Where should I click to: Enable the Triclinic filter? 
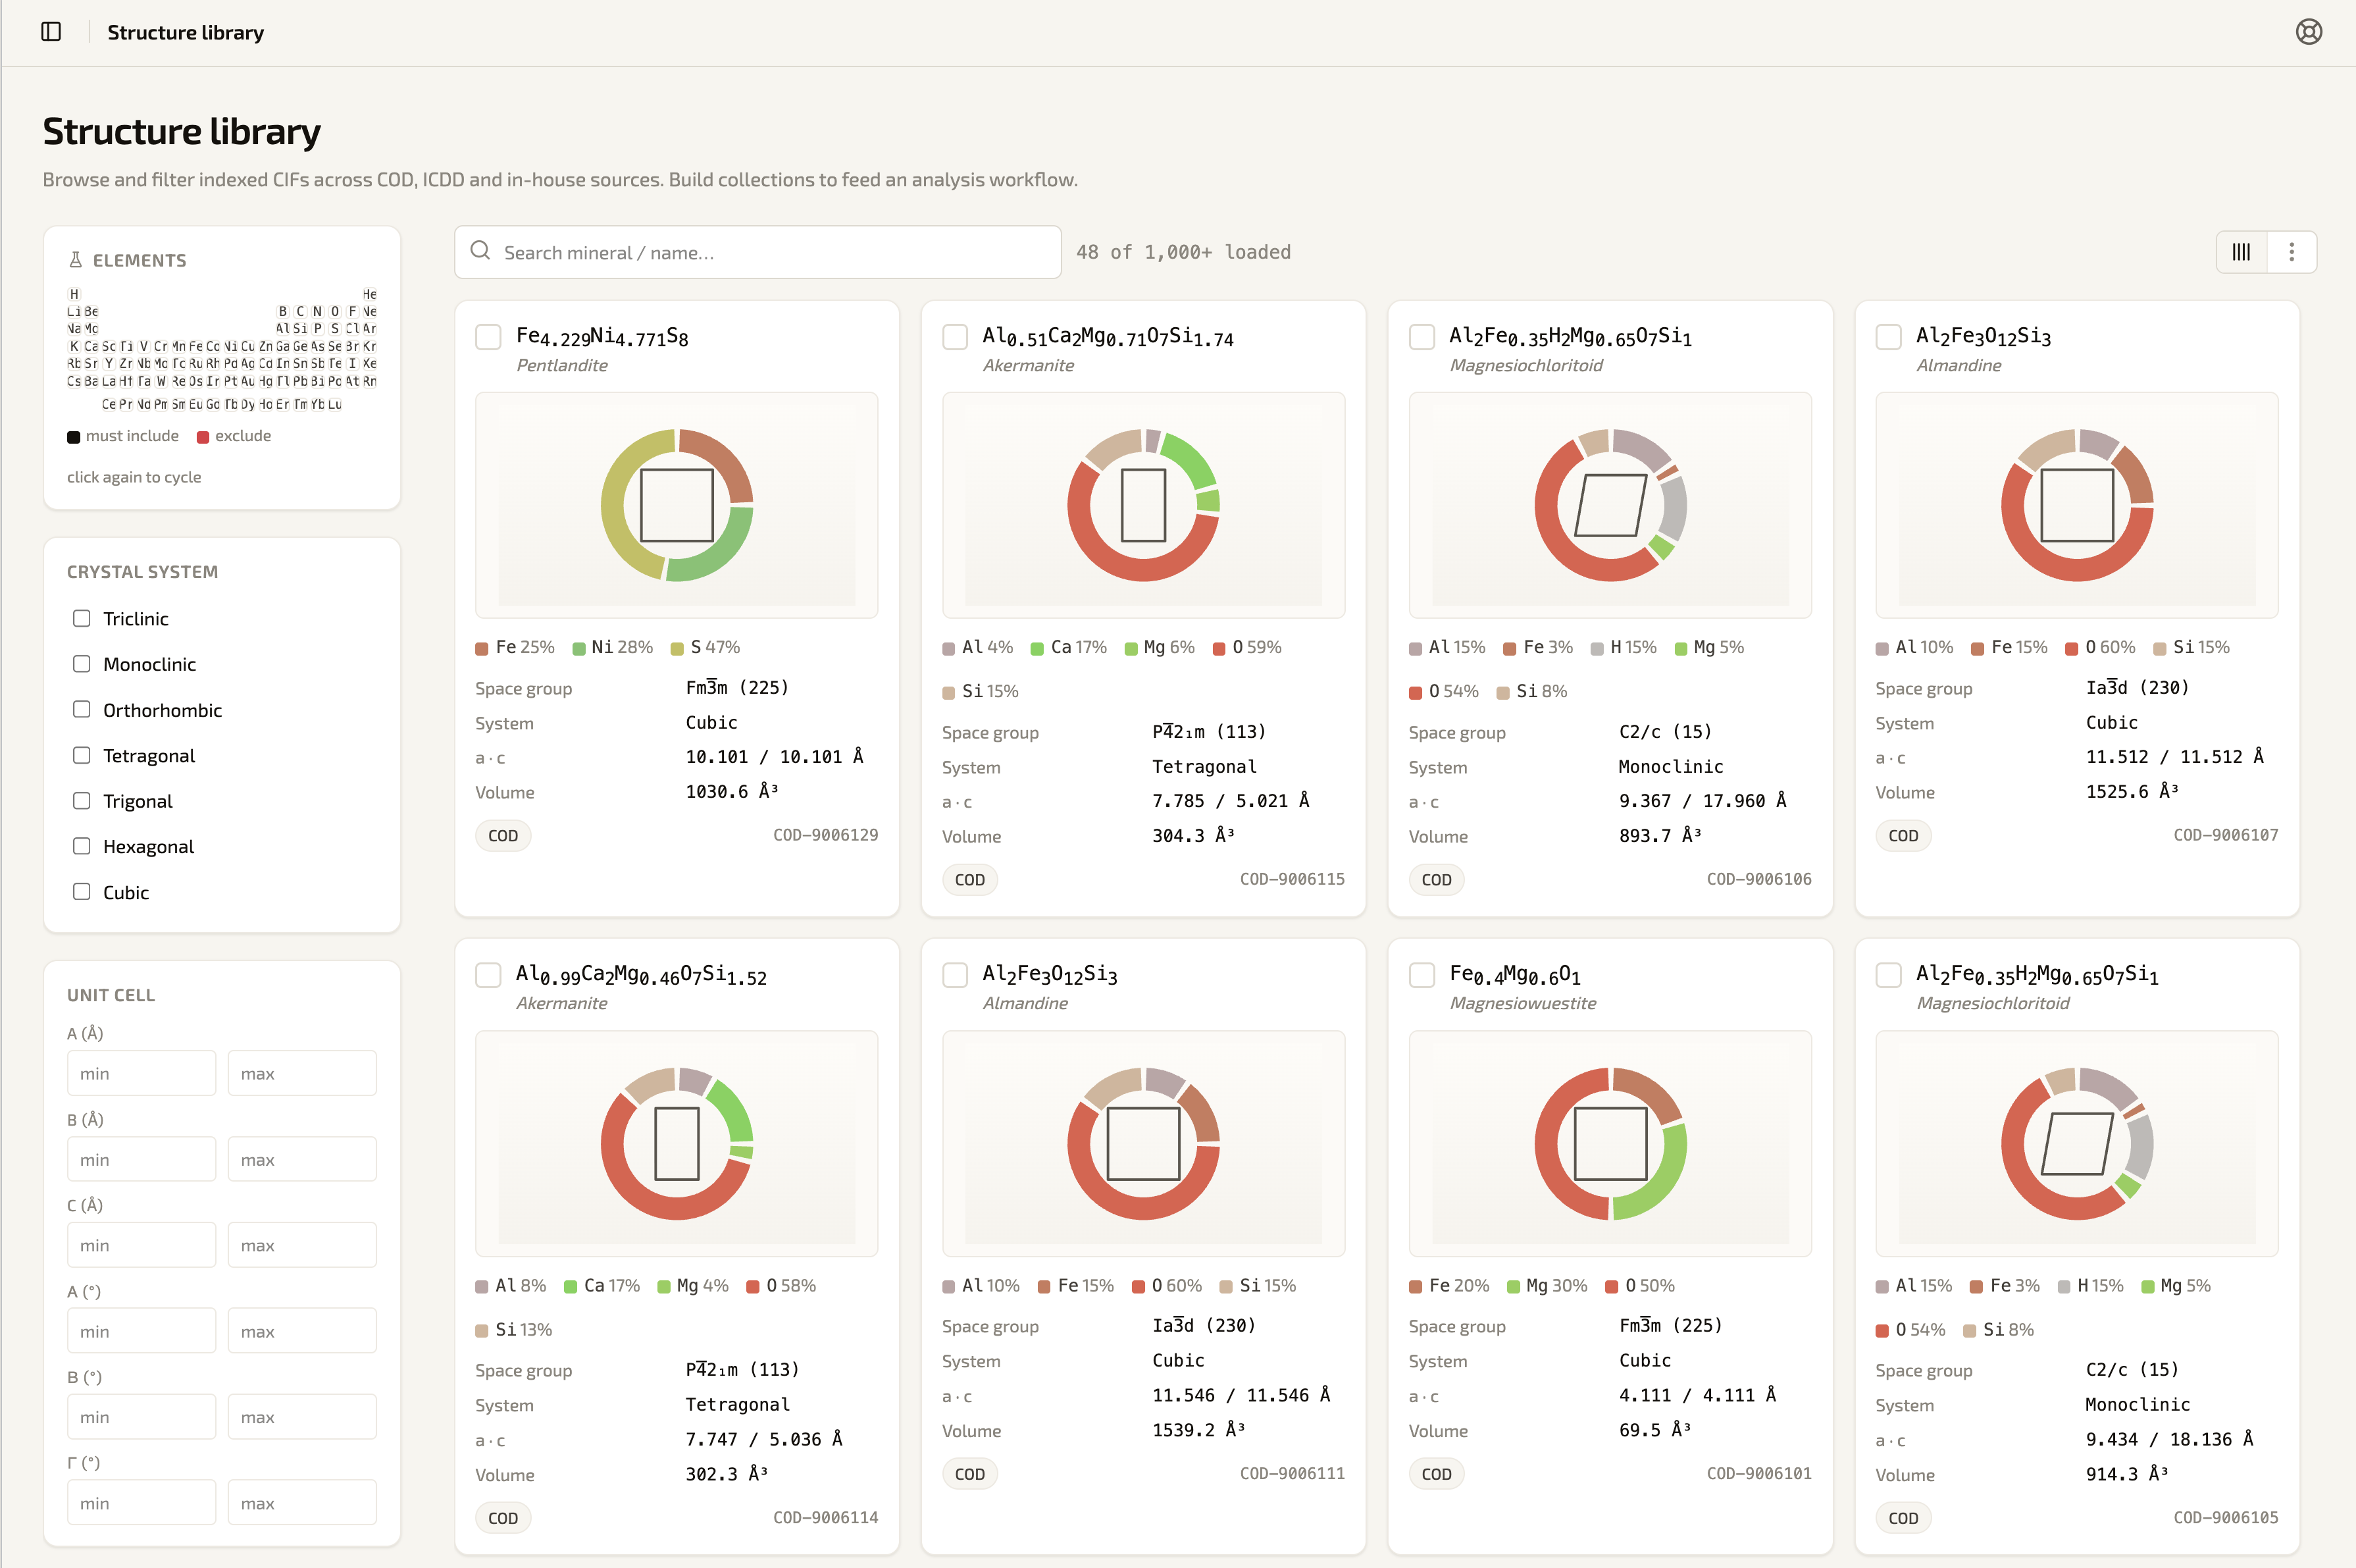point(82,618)
